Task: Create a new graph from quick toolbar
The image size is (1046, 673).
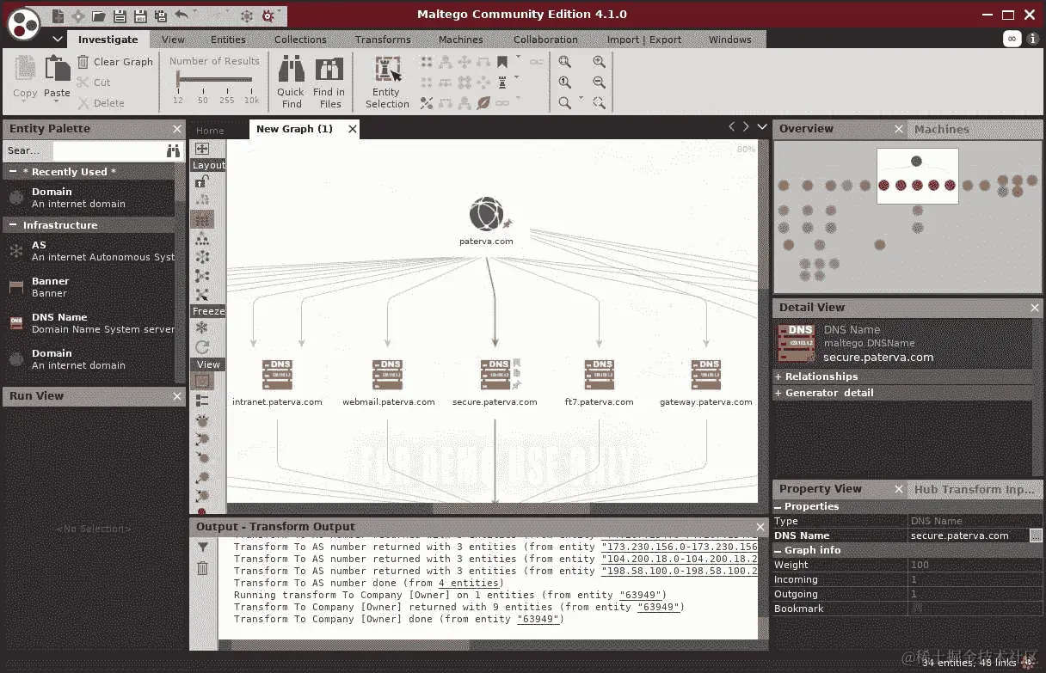Action: 58,15
